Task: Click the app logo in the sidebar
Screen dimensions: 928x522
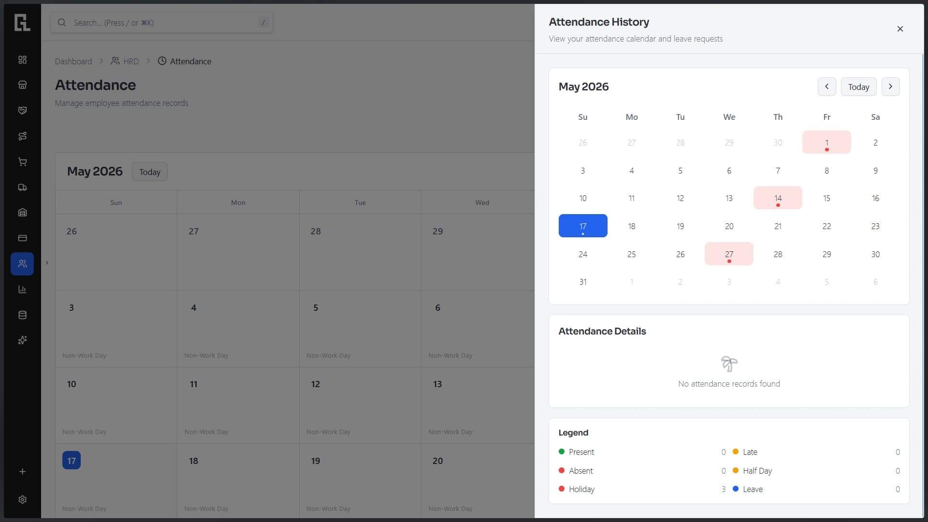Action: click(22, 23)
